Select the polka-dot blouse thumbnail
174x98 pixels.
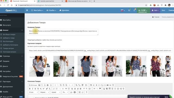point(88,66)
